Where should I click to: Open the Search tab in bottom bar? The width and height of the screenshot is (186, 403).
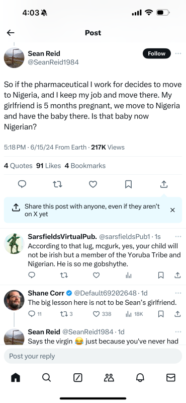(46, 377)
